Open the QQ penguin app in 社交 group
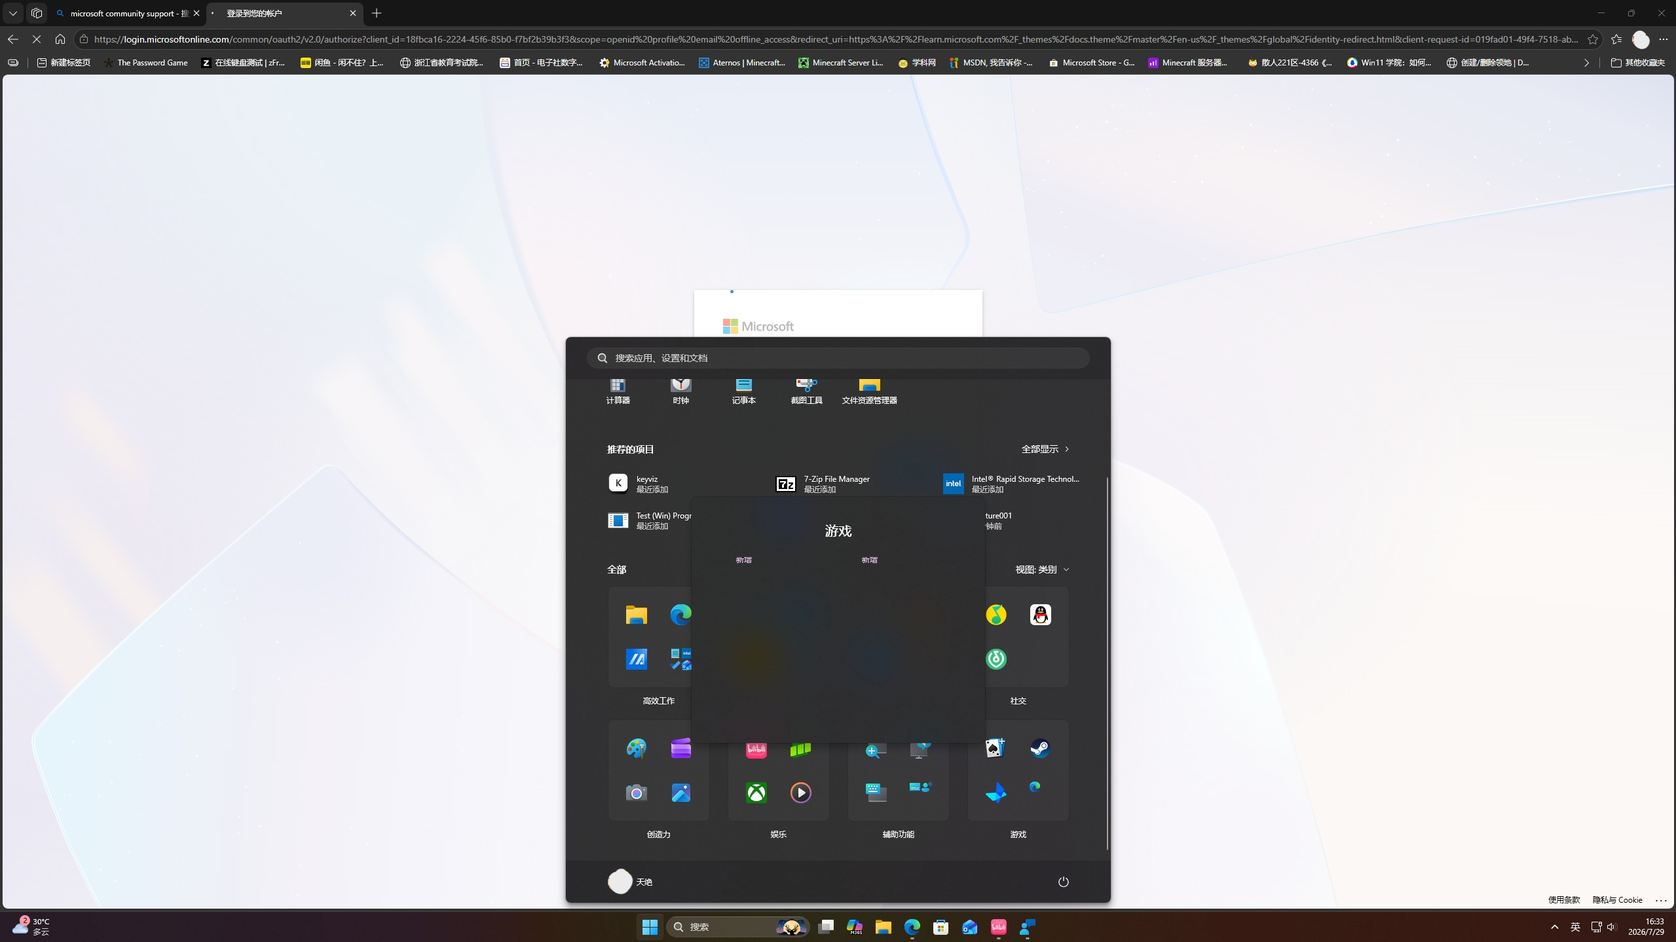 tap(1040, 615)
